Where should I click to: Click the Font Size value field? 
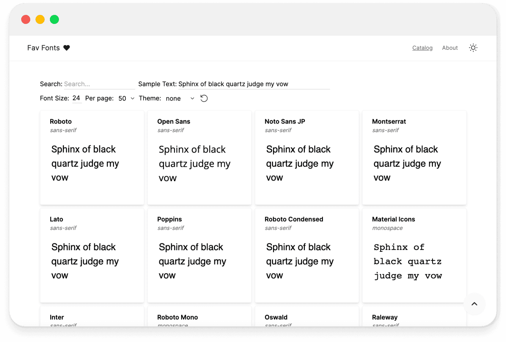click(x=77, y=98)
